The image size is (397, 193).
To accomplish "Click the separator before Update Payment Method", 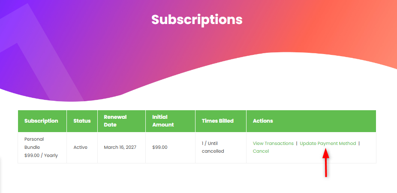I will 297,143.
